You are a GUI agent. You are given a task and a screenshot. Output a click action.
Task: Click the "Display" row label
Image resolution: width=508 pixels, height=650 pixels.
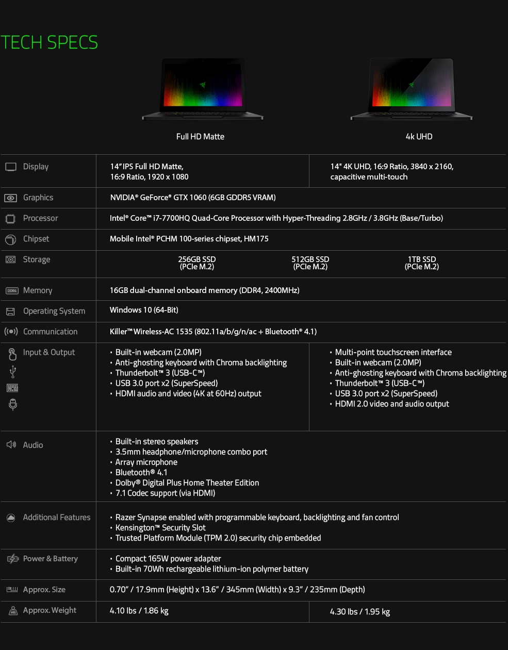coord(36,167)
